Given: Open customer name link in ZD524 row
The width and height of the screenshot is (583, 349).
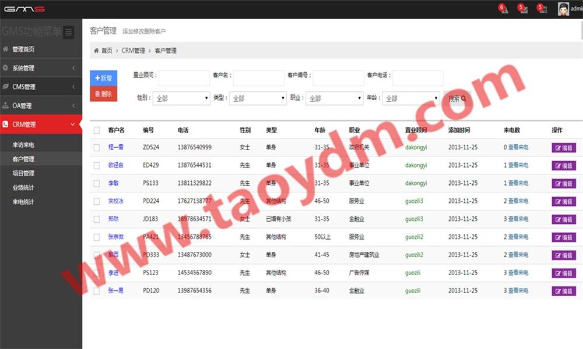Looking at the screenshot, I should 115,147.
